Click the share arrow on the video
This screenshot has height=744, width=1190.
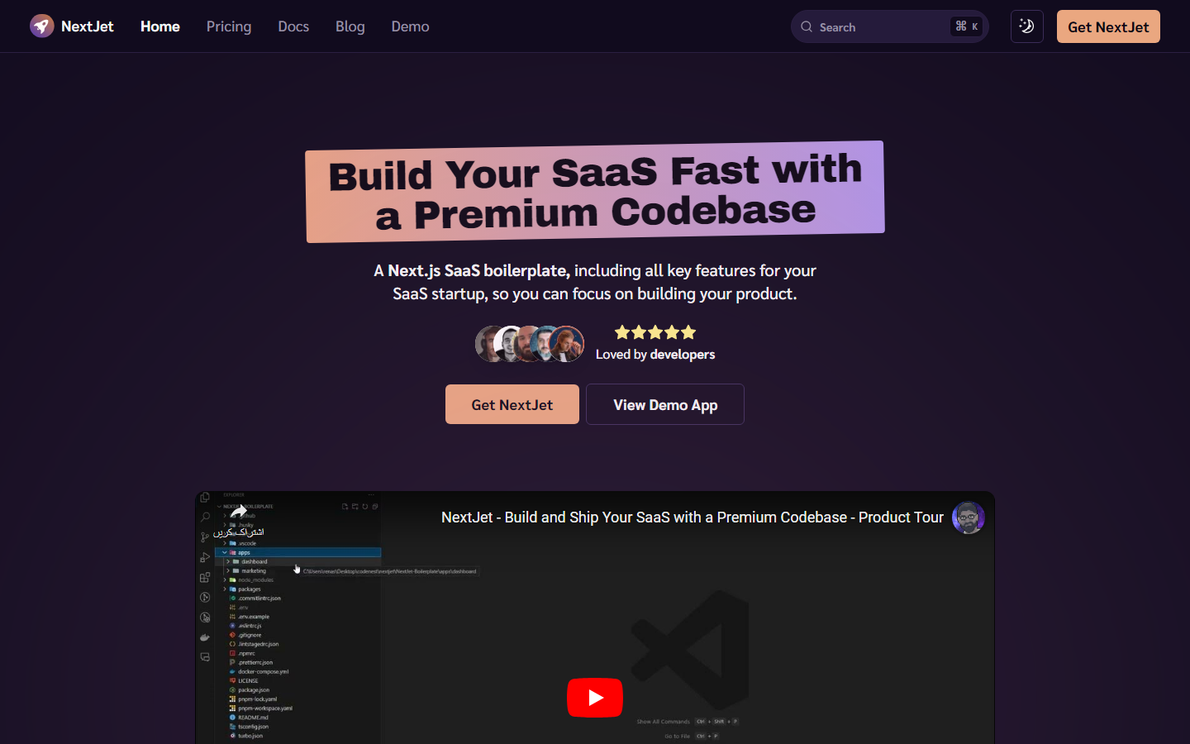coord(238,512)
